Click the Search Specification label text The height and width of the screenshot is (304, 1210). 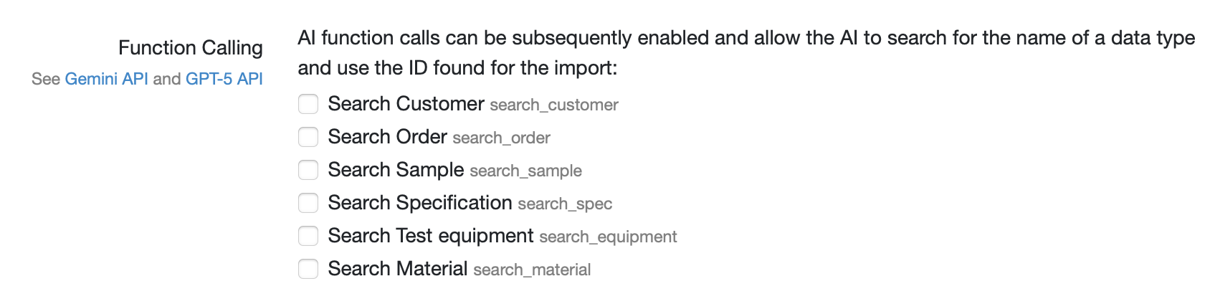419,203
